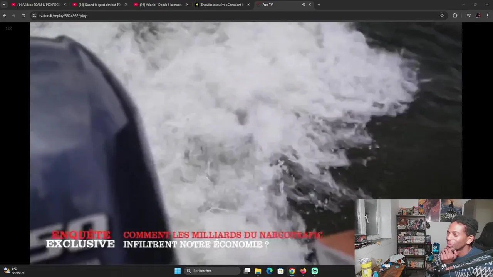Open the weather widget showing 8°C
493x277 pixels.
(14, 271)
